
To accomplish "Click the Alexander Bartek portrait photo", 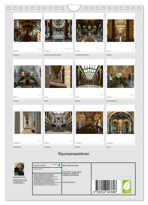I will (x=19, y=169).
